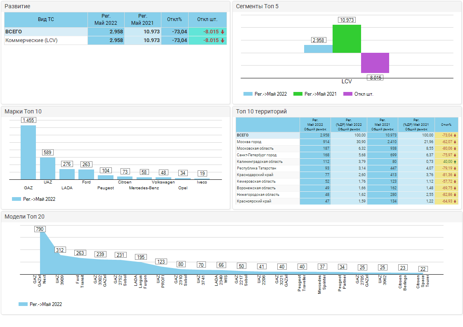Click Откл% header in Топ 10 территорий table
Image resolution: width=463 pixels, height=327 pixels.
[446, 124]
